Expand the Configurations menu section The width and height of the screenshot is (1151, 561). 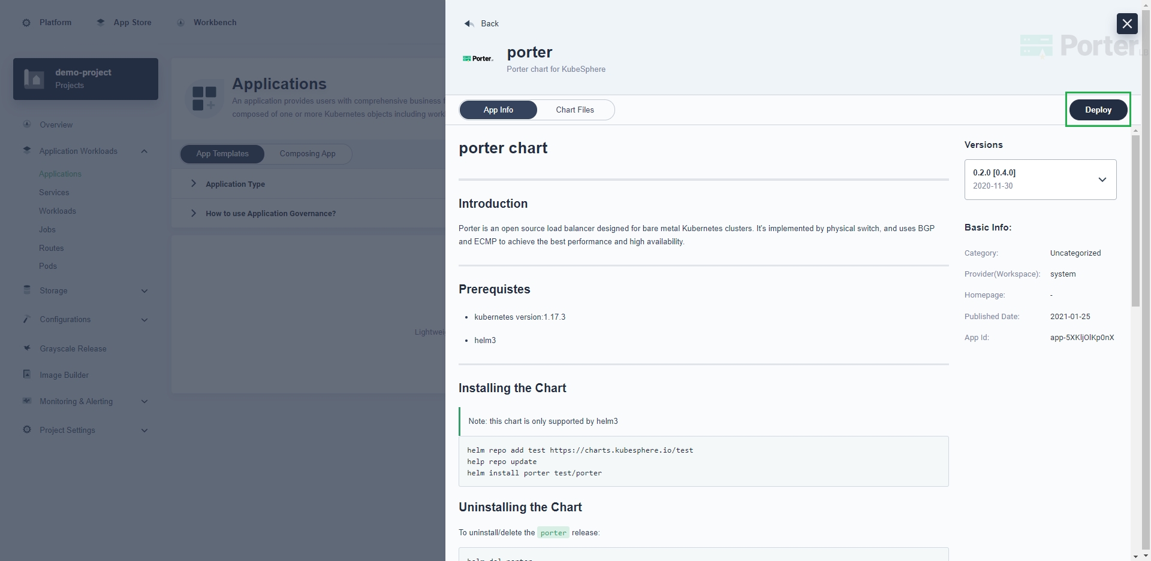[144, 320]
